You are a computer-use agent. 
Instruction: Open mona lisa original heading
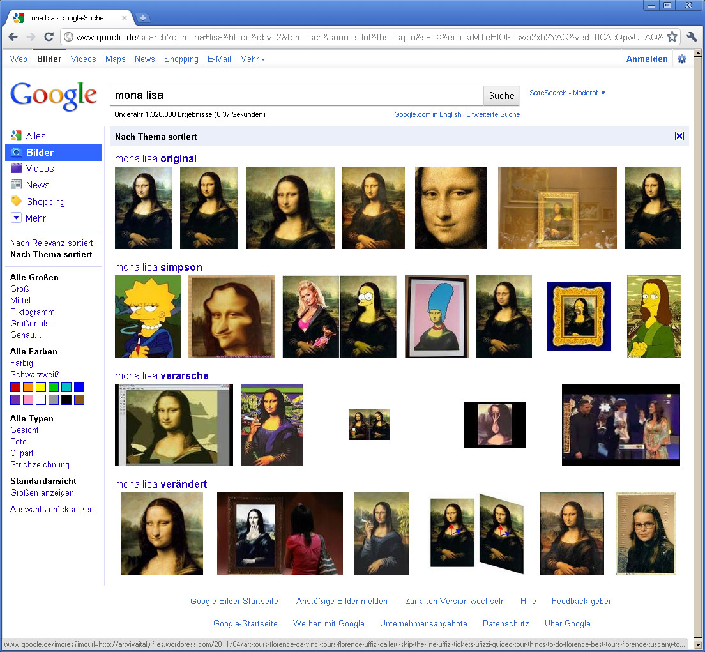(156, 159)
